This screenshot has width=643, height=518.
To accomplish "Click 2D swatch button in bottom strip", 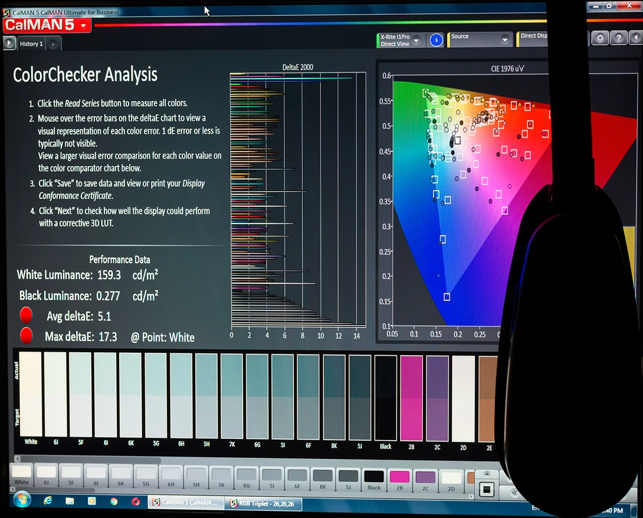I will click(451, 482).
